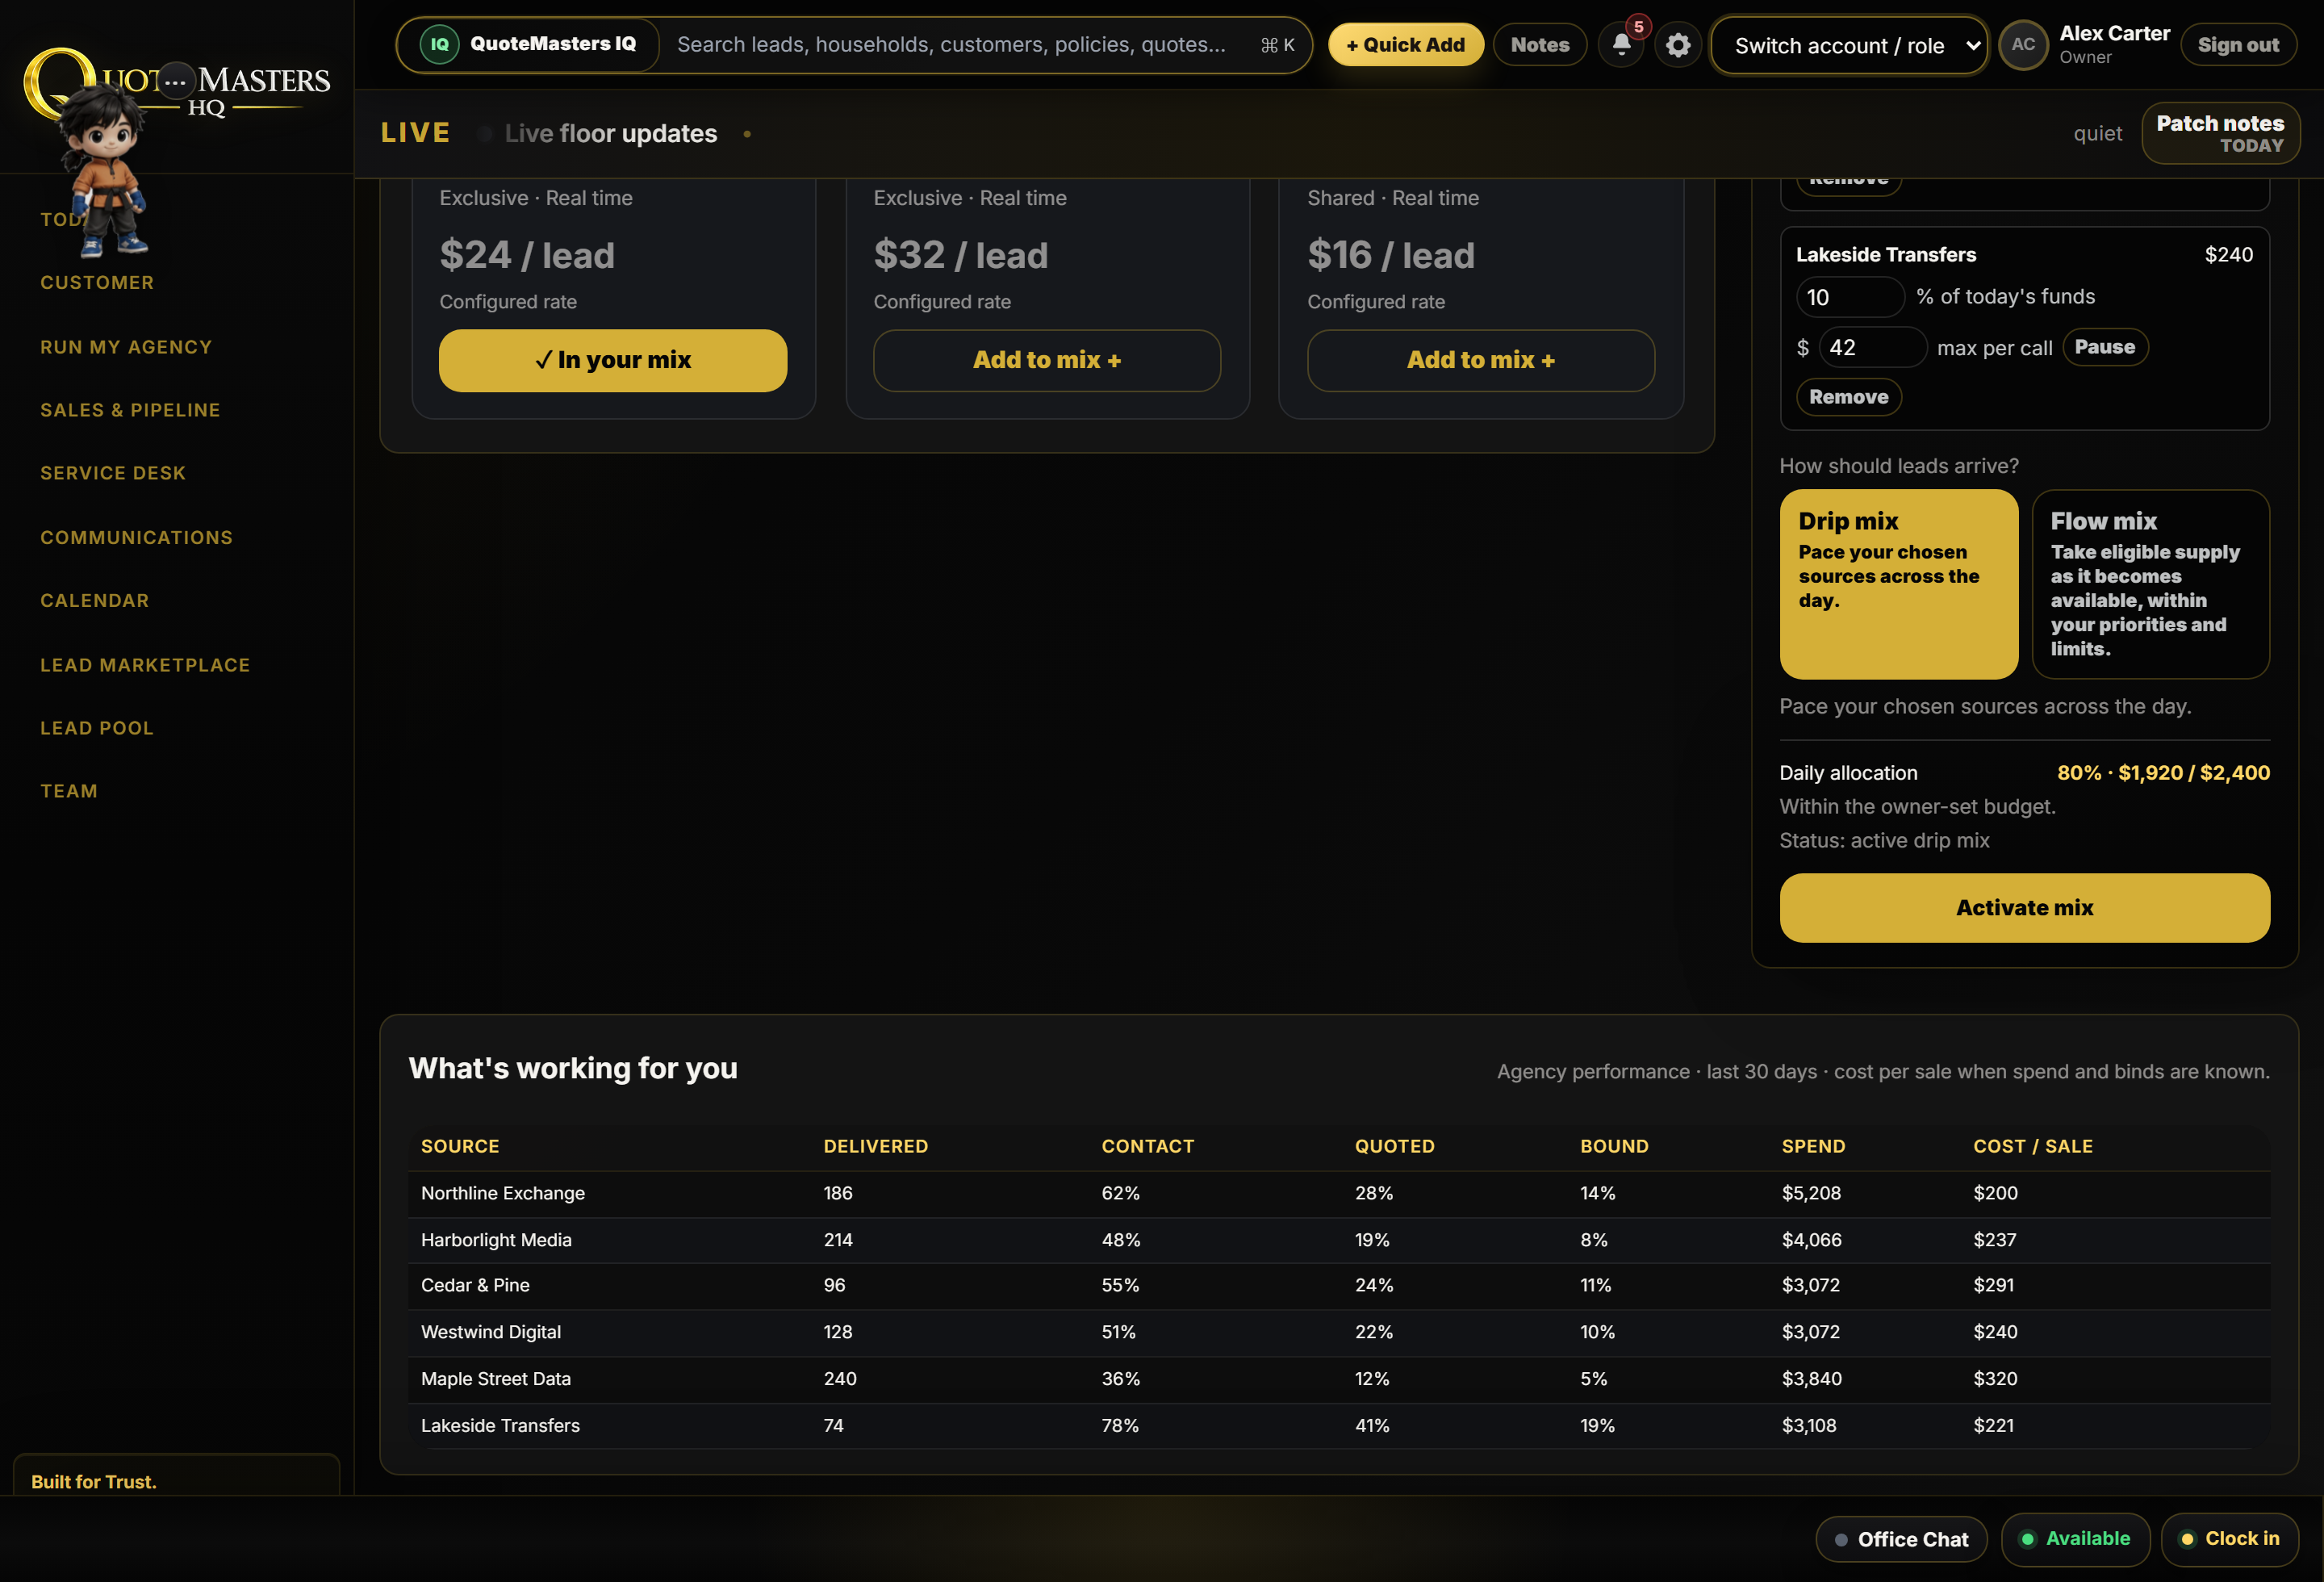Open Service Desk menu item
Image resolution: width=2324 pixels, height=1582 pixels.
(x=113, y=473)
